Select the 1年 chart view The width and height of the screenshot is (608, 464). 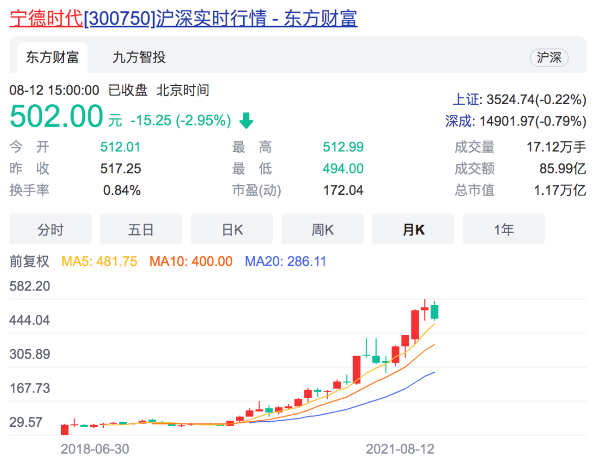pyautogui.click(x=504, y=229)
